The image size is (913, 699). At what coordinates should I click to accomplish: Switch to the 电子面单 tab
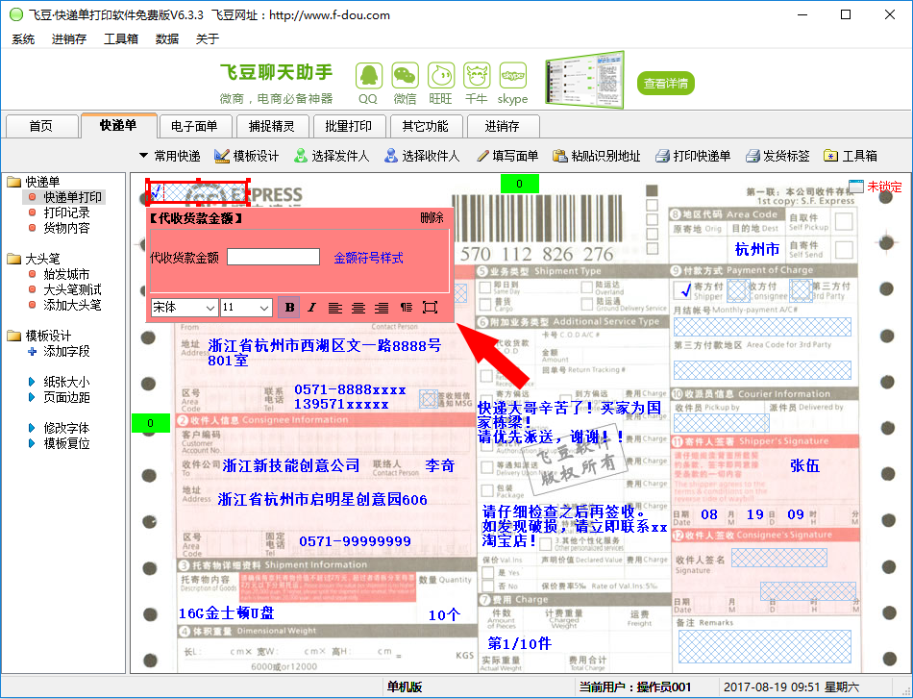point(194,126)
